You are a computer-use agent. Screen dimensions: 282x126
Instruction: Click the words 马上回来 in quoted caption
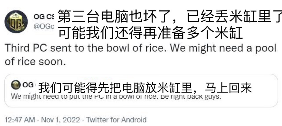pos(228,88)
